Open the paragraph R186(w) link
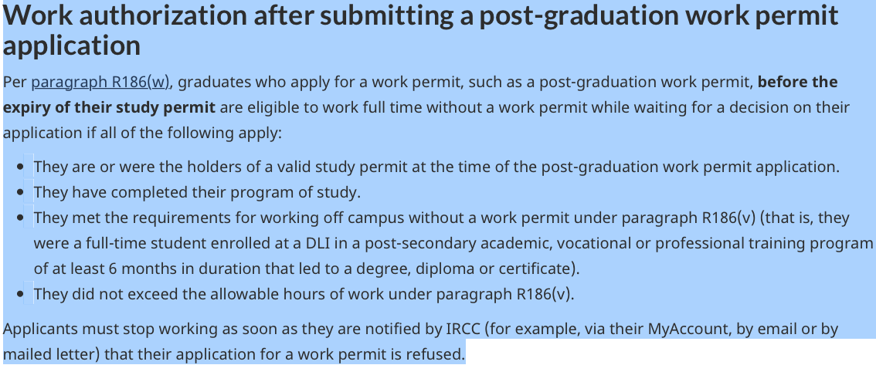The image size is (876, 365). [x=100, y=82]
